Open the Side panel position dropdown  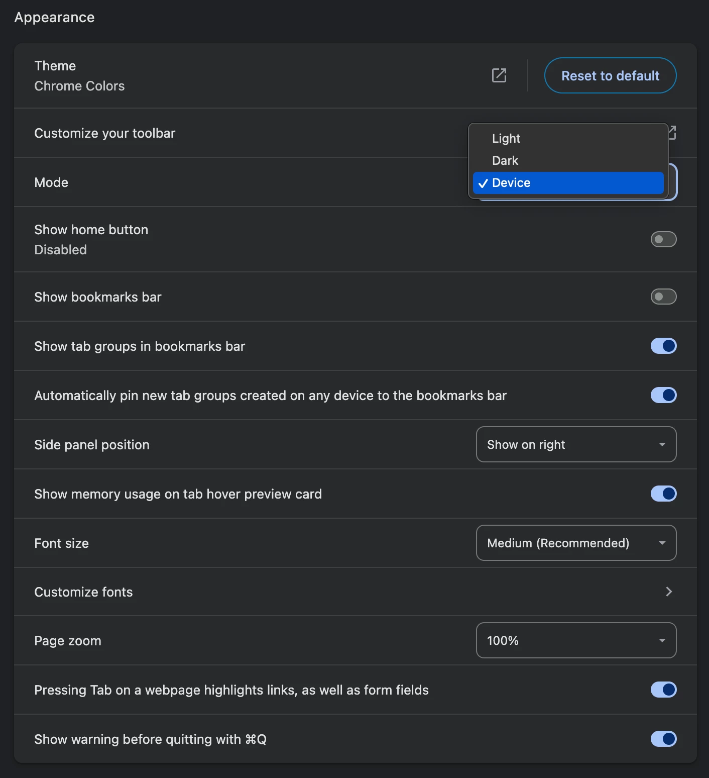576,444
